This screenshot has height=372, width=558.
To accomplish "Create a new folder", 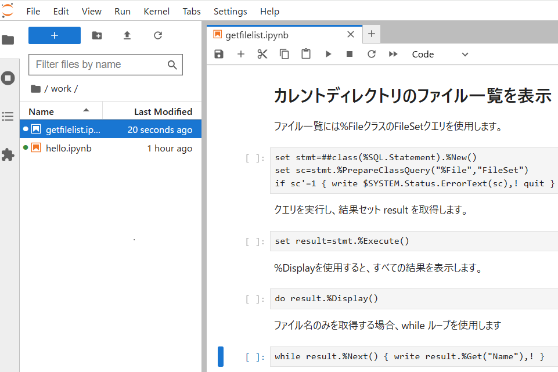I will pos(97,35).
